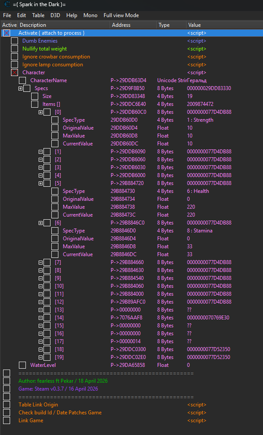Click Items [] value 2009874472

200,104
